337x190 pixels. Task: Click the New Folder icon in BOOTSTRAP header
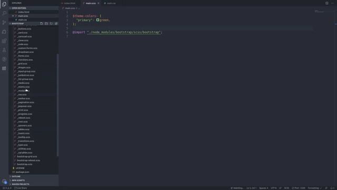(46, 23)
